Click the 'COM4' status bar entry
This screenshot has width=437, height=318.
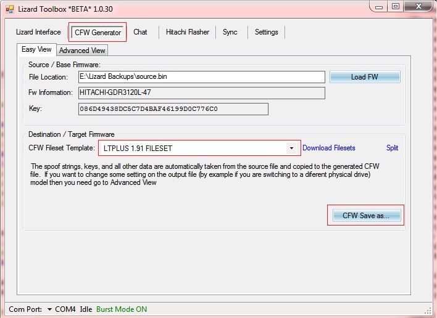click(x=65, y=309)
